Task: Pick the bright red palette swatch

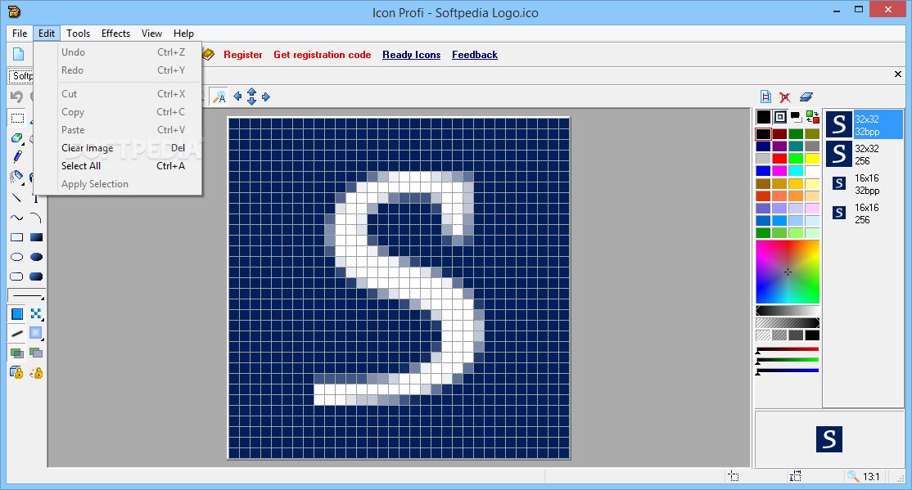Action: tap(779, 159)
